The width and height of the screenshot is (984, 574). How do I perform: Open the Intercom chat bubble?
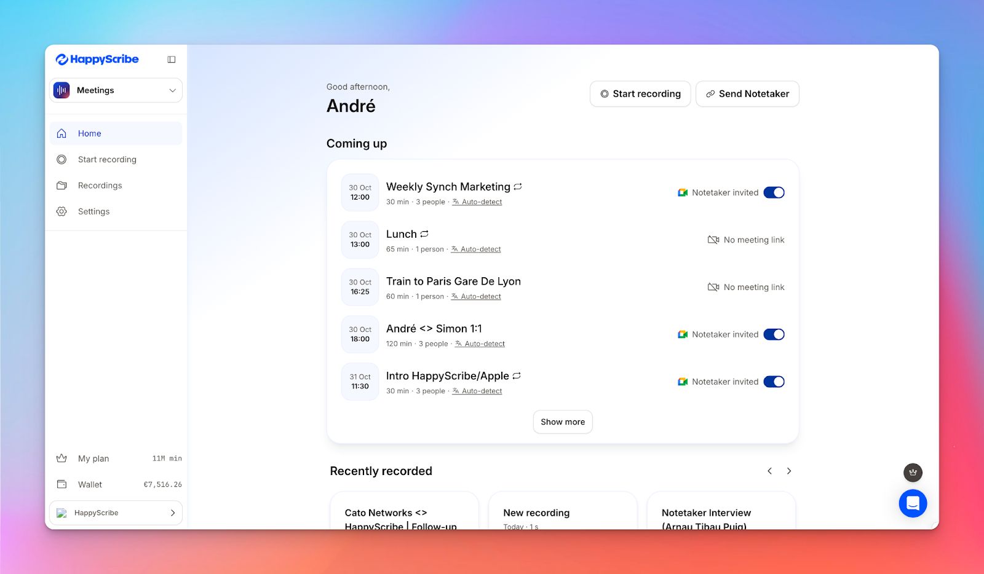pyautogui.click(x=913, y=503)
